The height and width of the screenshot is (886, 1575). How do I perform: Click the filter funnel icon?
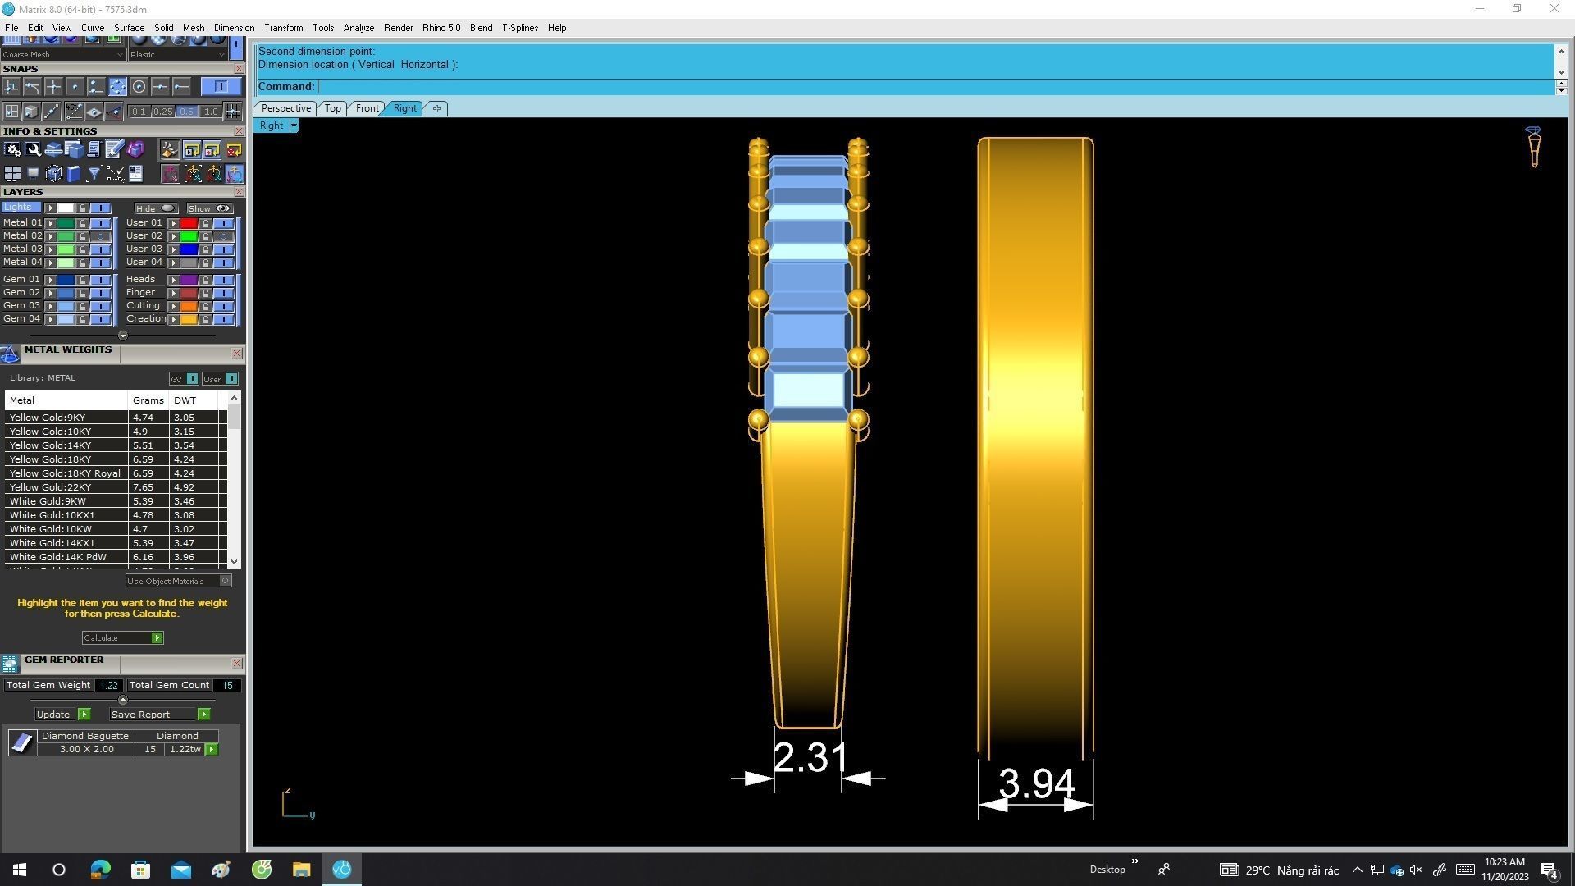[x=94, y=174]
